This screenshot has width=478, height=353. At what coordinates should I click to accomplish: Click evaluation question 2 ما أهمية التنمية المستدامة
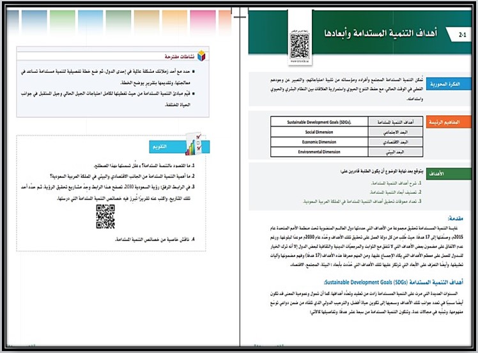pos(122,176)
